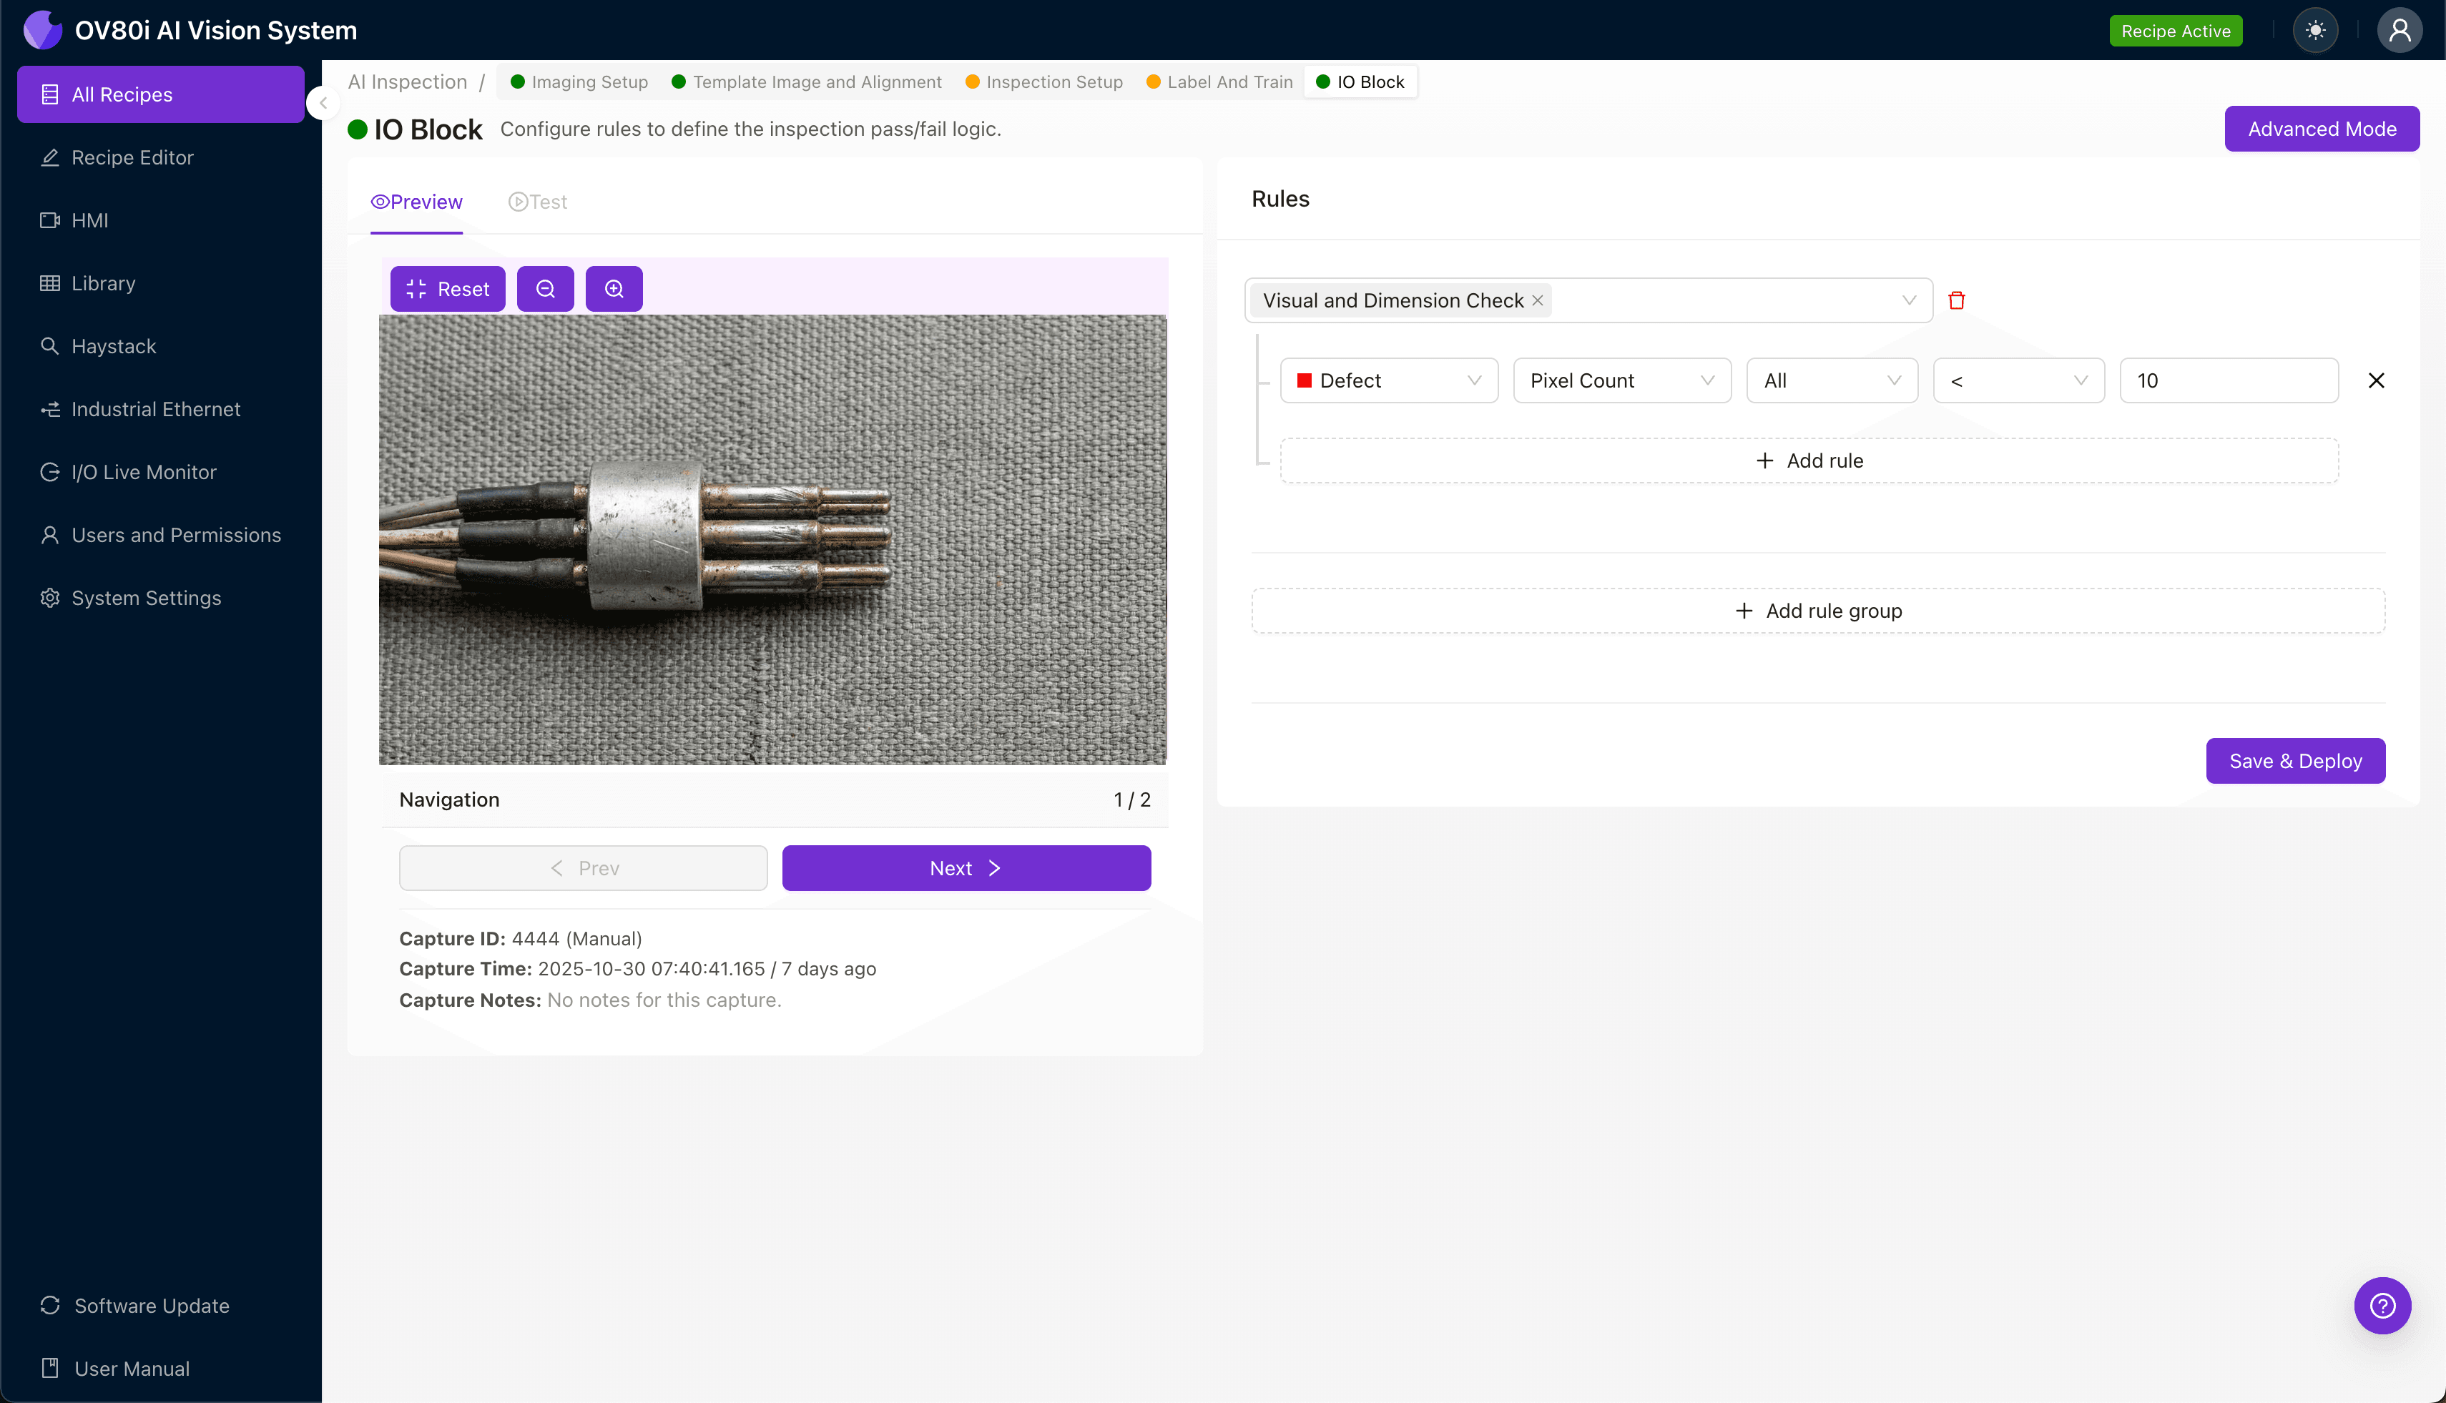This screenshot has height=1403, width=2446.
Task: Zoom in the preview image
Action: click(x=614, y=289)
